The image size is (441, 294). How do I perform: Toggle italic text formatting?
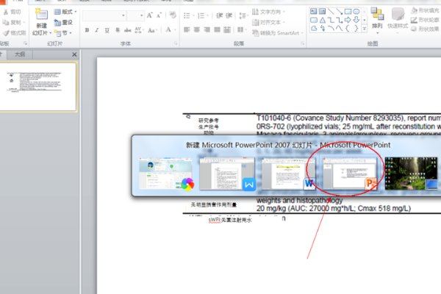(96, 30)
